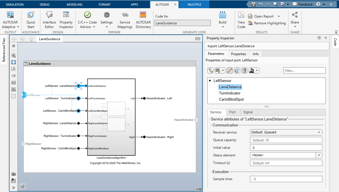
Task: Click the Build icon
Action: (223, 16)
